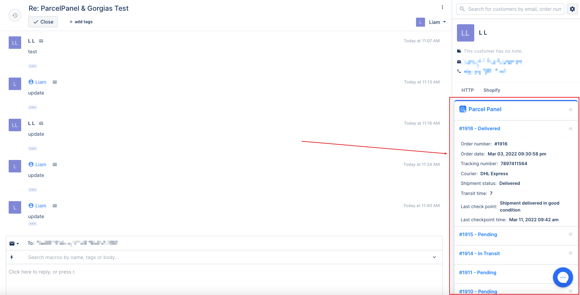This screenshot has width=580, height=295.
Task: Expand order #1914 In Transit
Action: (x=570, y=253)
